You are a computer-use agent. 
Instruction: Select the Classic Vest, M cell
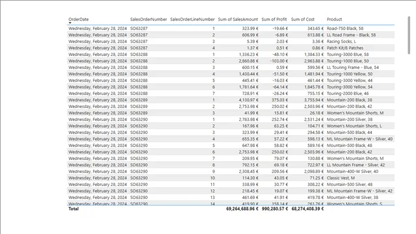(341, 178)
